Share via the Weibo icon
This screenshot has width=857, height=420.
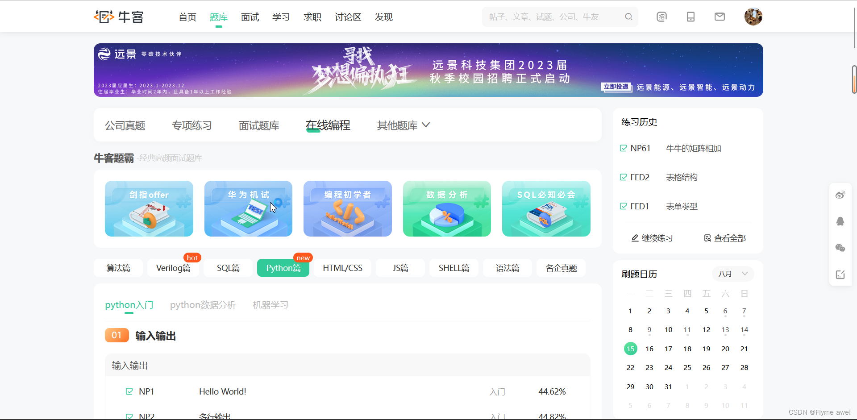coord(840,195)
